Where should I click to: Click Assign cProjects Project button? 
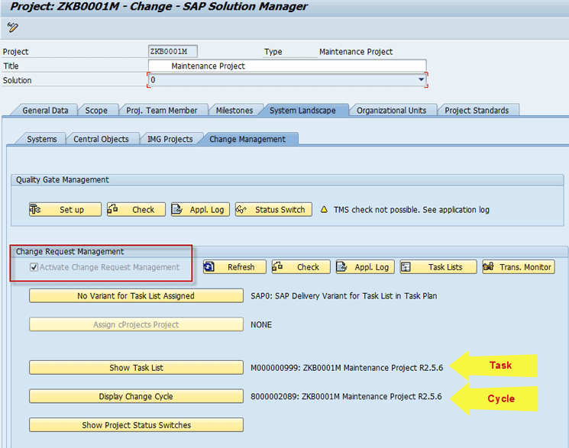pos(136,324)
